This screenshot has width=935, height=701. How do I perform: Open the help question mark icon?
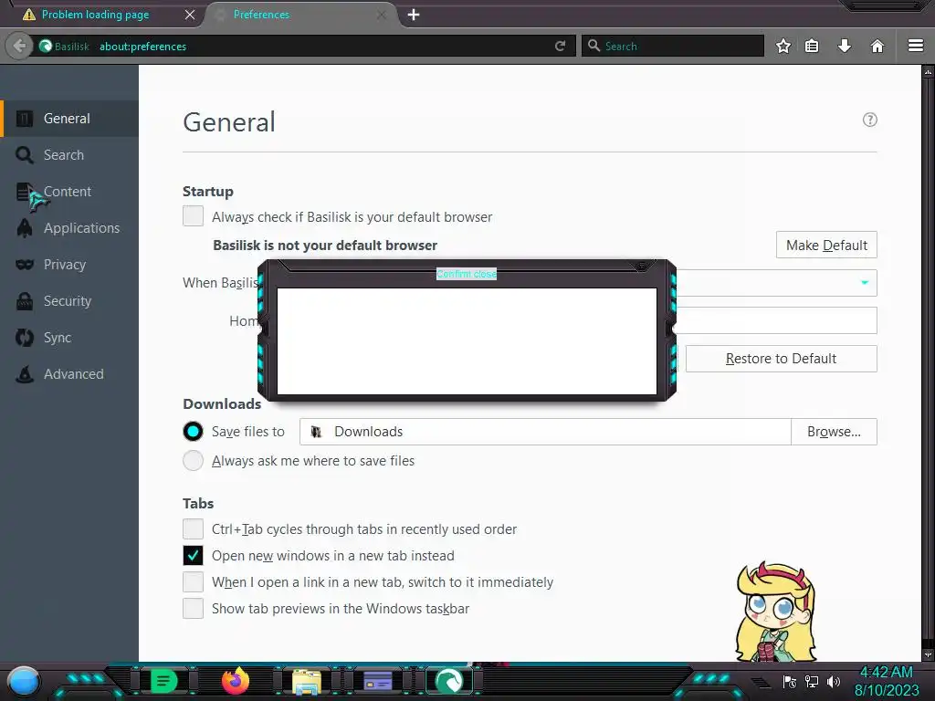click(x=870, y=120)
